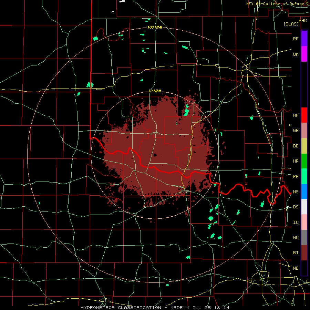
Task: Click the '[CLAS]' units label
Action: pos(291,24)
